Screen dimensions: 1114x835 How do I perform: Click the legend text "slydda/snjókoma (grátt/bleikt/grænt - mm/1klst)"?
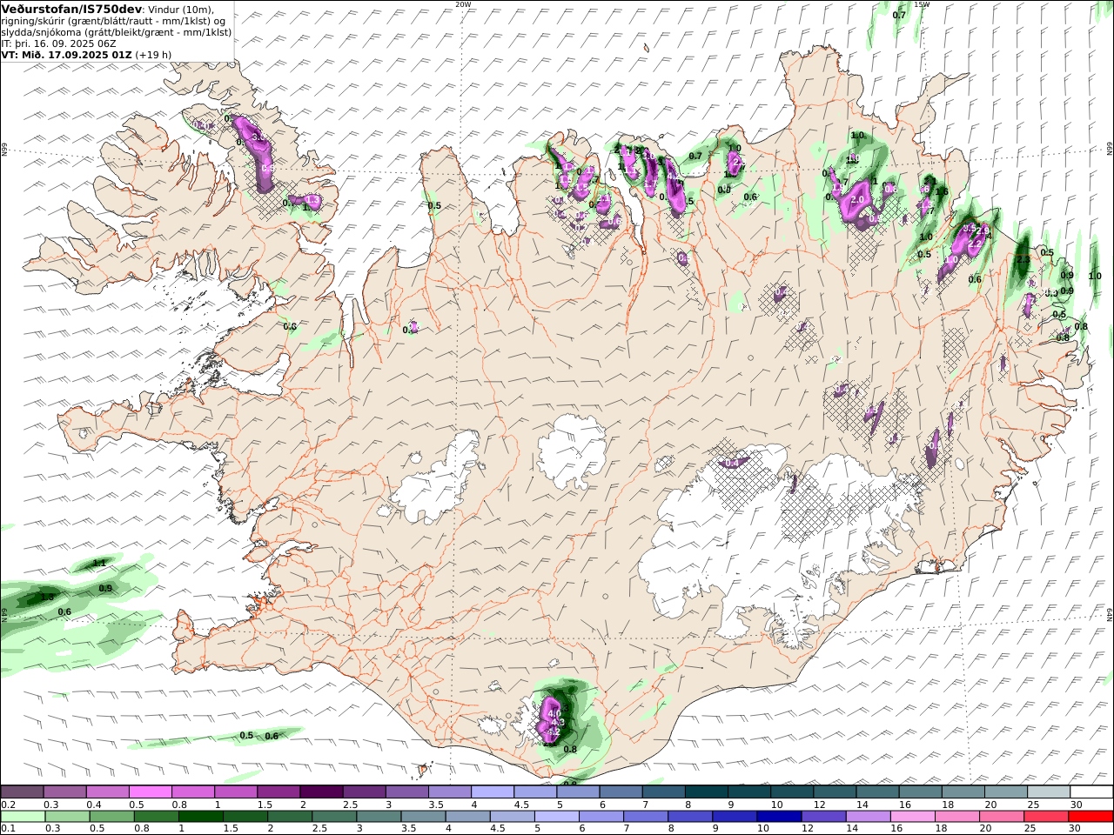point(117,32)
